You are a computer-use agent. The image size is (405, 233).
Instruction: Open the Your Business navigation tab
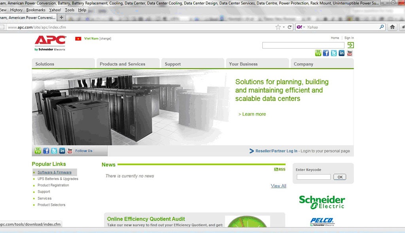pos(257,64)
